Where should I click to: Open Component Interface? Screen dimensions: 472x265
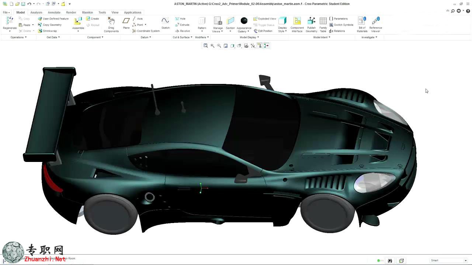(297, 25)
